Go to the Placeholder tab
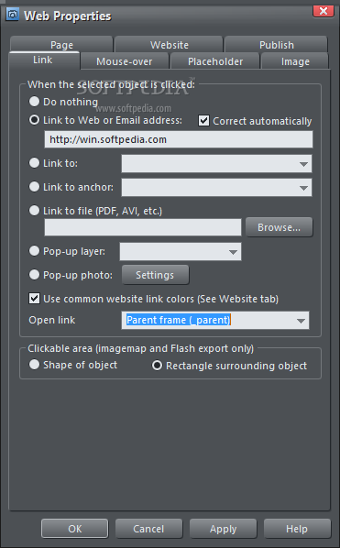The width and height of the screenshot is (340, 548). (215, 61)
